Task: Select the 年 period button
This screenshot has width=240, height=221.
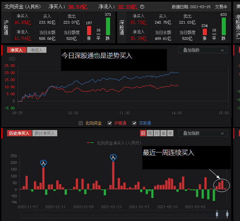Action: (170, 133)
